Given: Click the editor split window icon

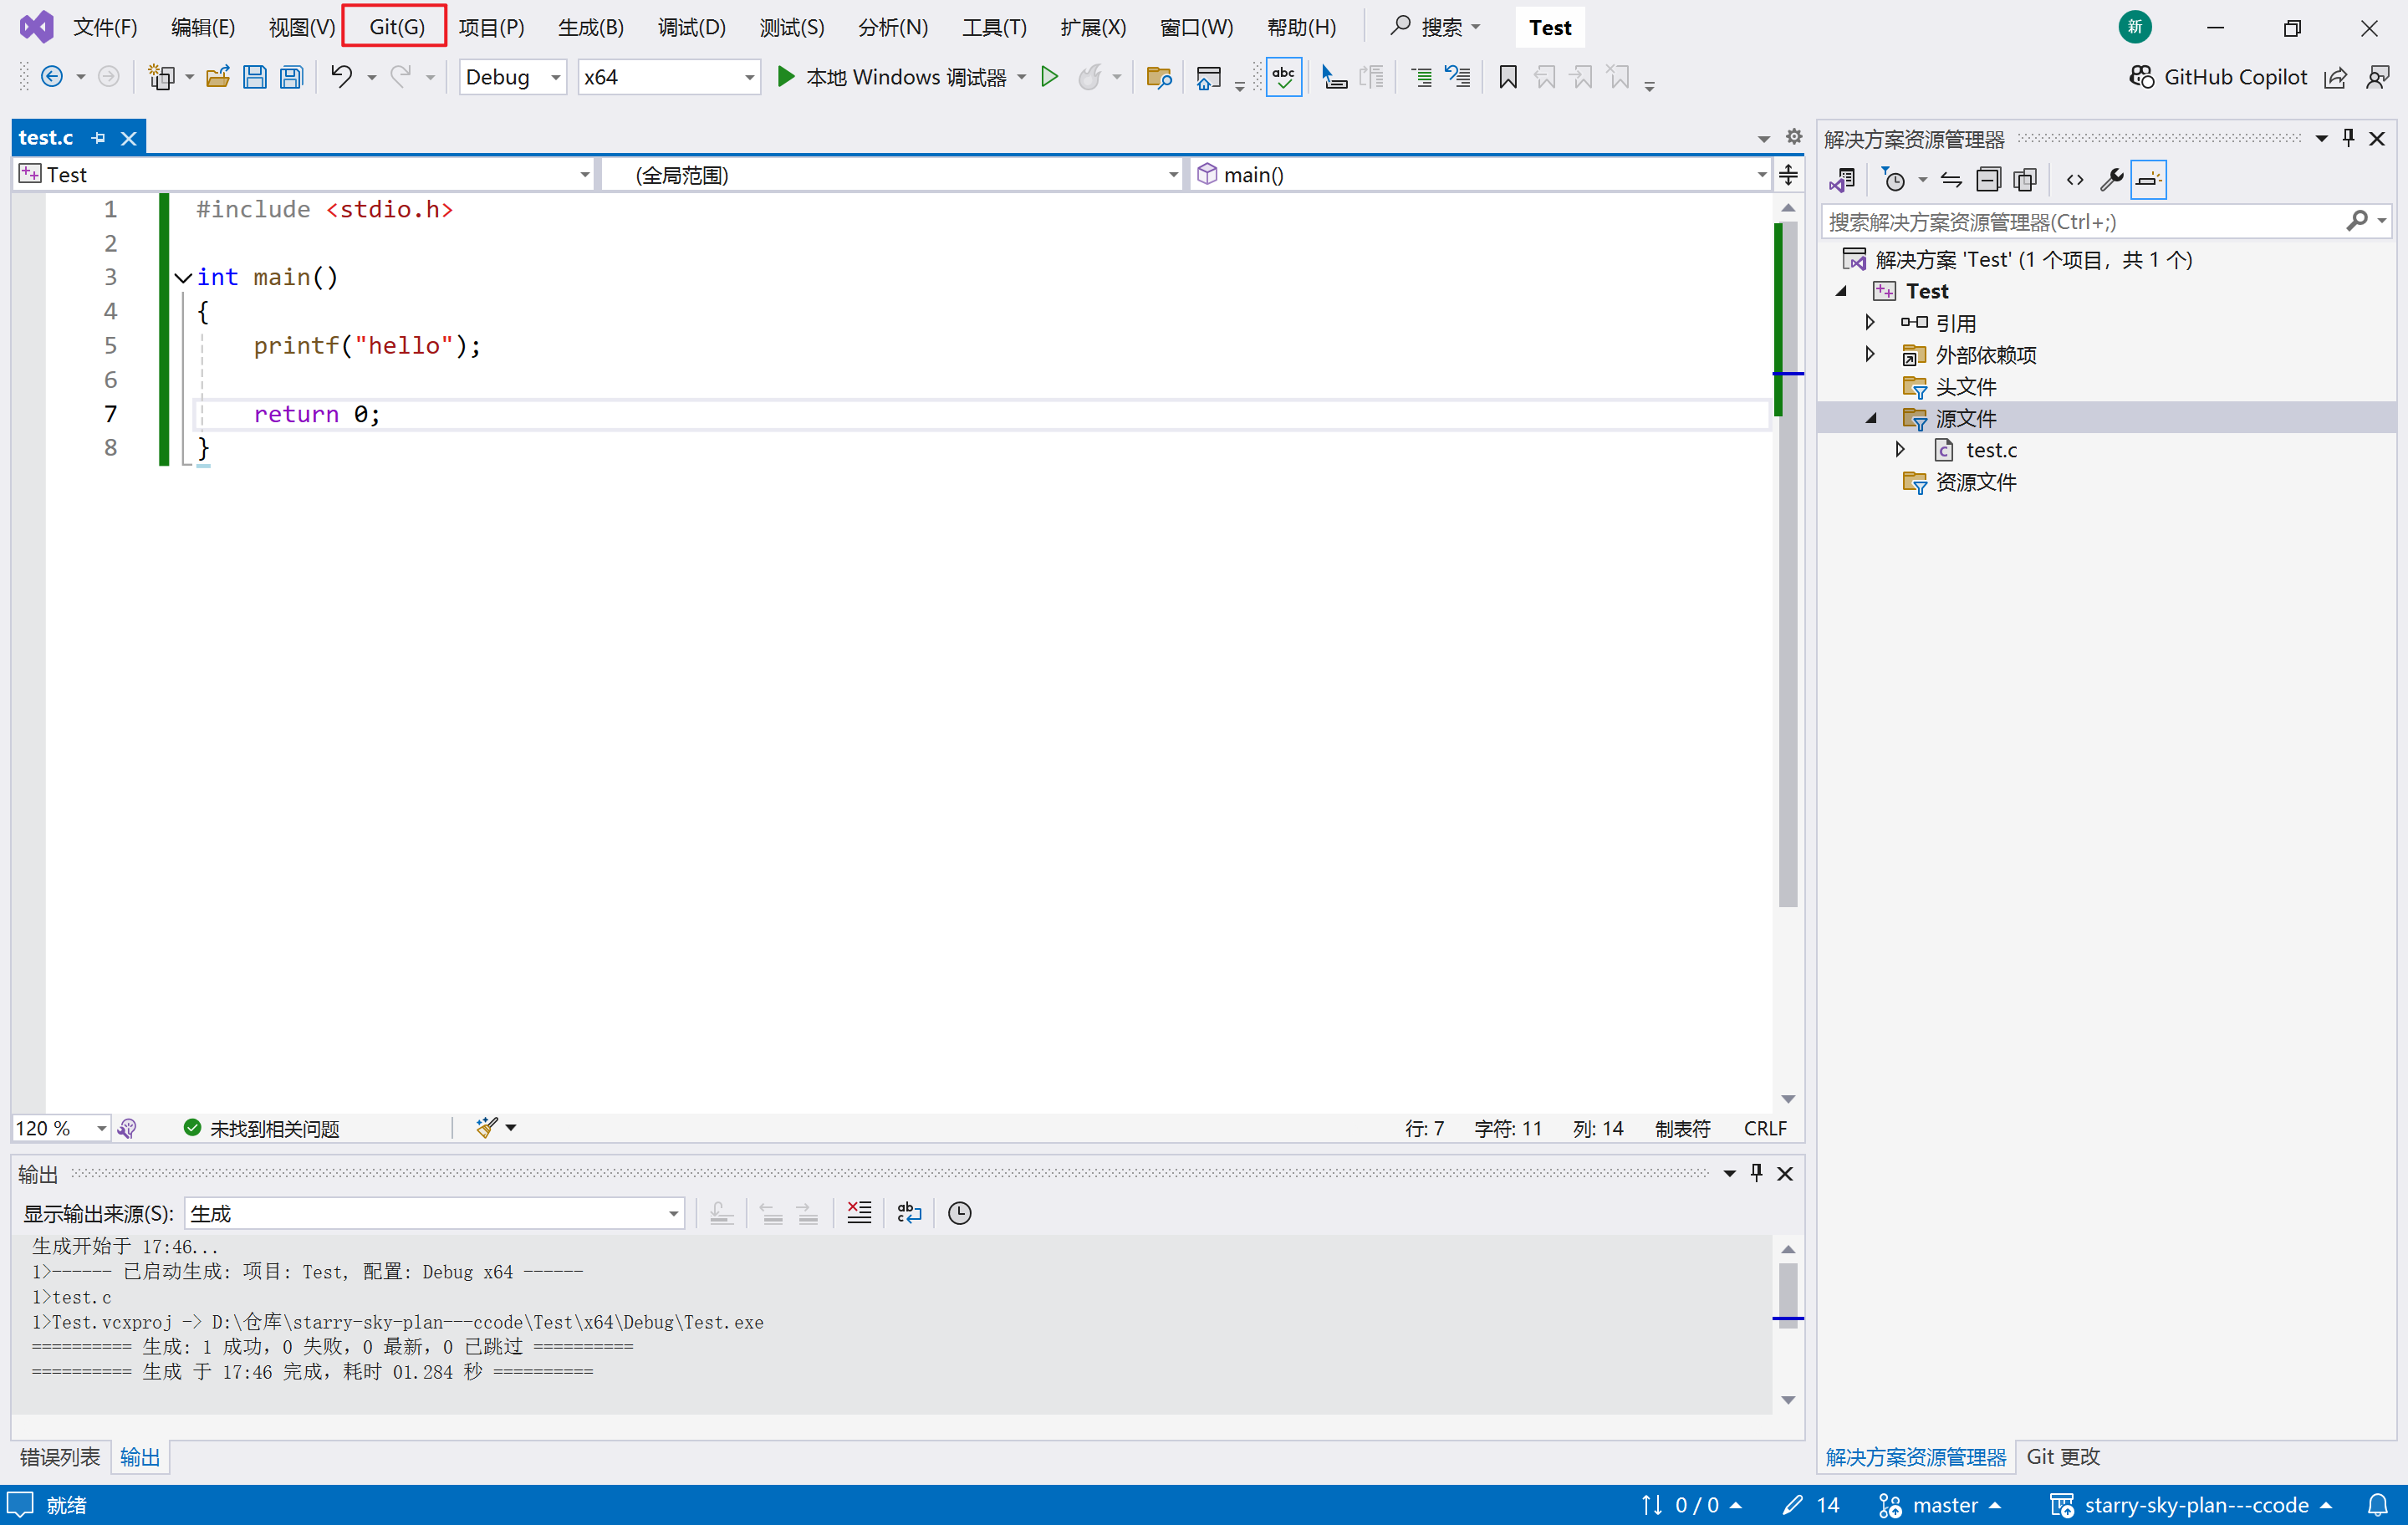Looking at the screenshot, I should [x=1788, y=174].
